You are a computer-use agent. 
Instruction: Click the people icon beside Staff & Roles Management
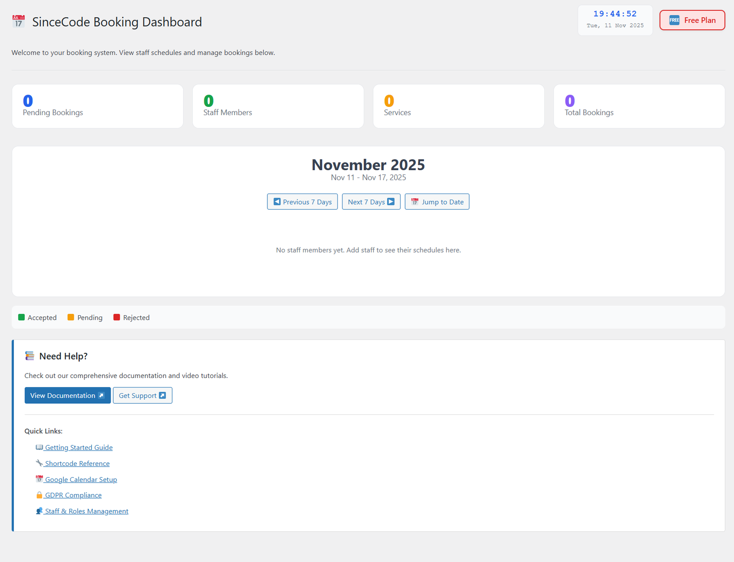[x=39, y=511]
